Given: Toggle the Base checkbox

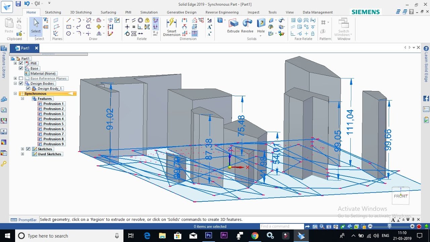Looking at the screenshot, I should (21, 68).
